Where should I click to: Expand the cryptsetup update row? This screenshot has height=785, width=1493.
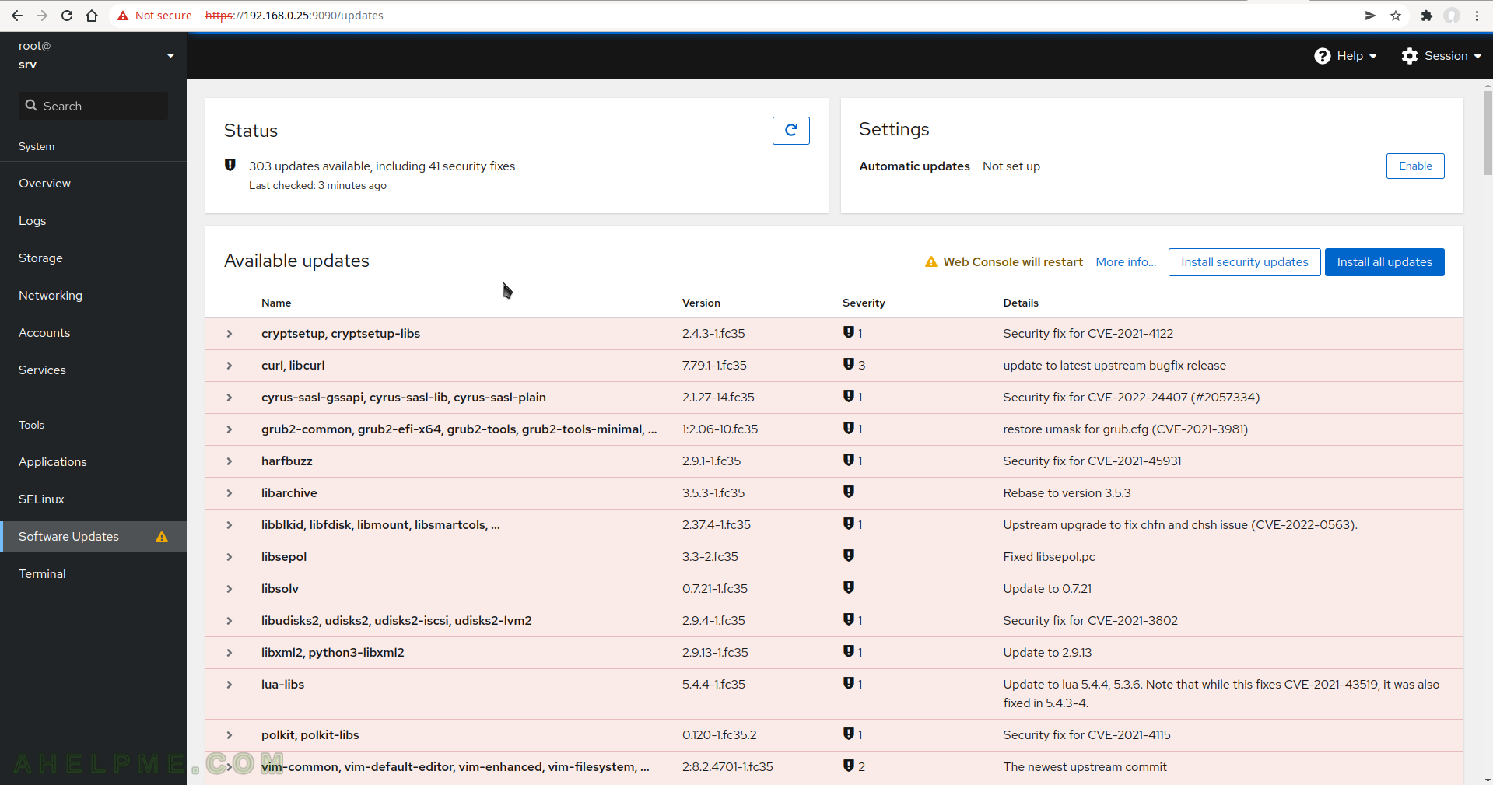tap(230, 334)
